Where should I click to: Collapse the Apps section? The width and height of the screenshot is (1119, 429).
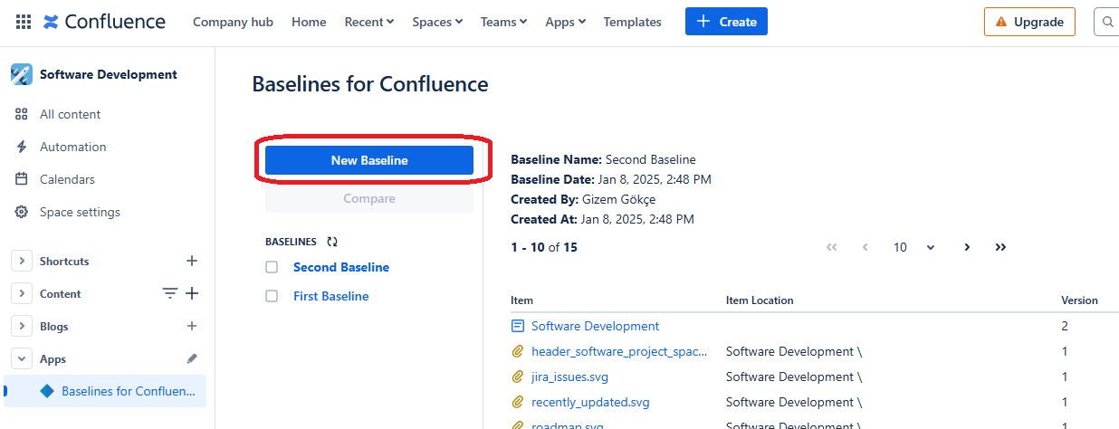tap(21, 358)
